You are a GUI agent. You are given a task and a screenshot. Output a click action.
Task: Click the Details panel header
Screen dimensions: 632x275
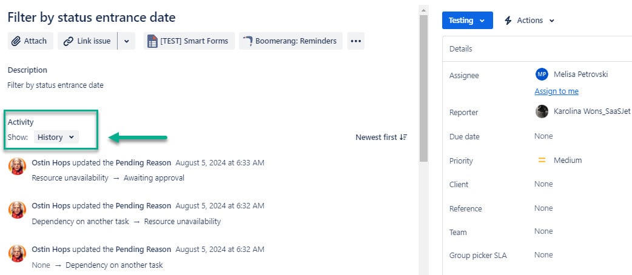(x=537, y=48)
